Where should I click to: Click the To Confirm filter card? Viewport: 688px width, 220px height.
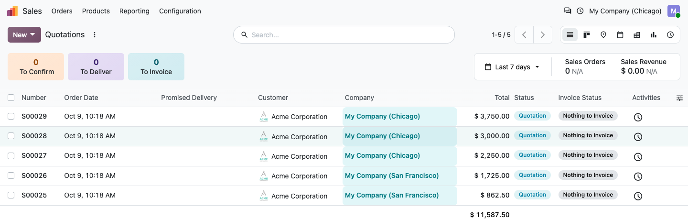tap(36, 66)
